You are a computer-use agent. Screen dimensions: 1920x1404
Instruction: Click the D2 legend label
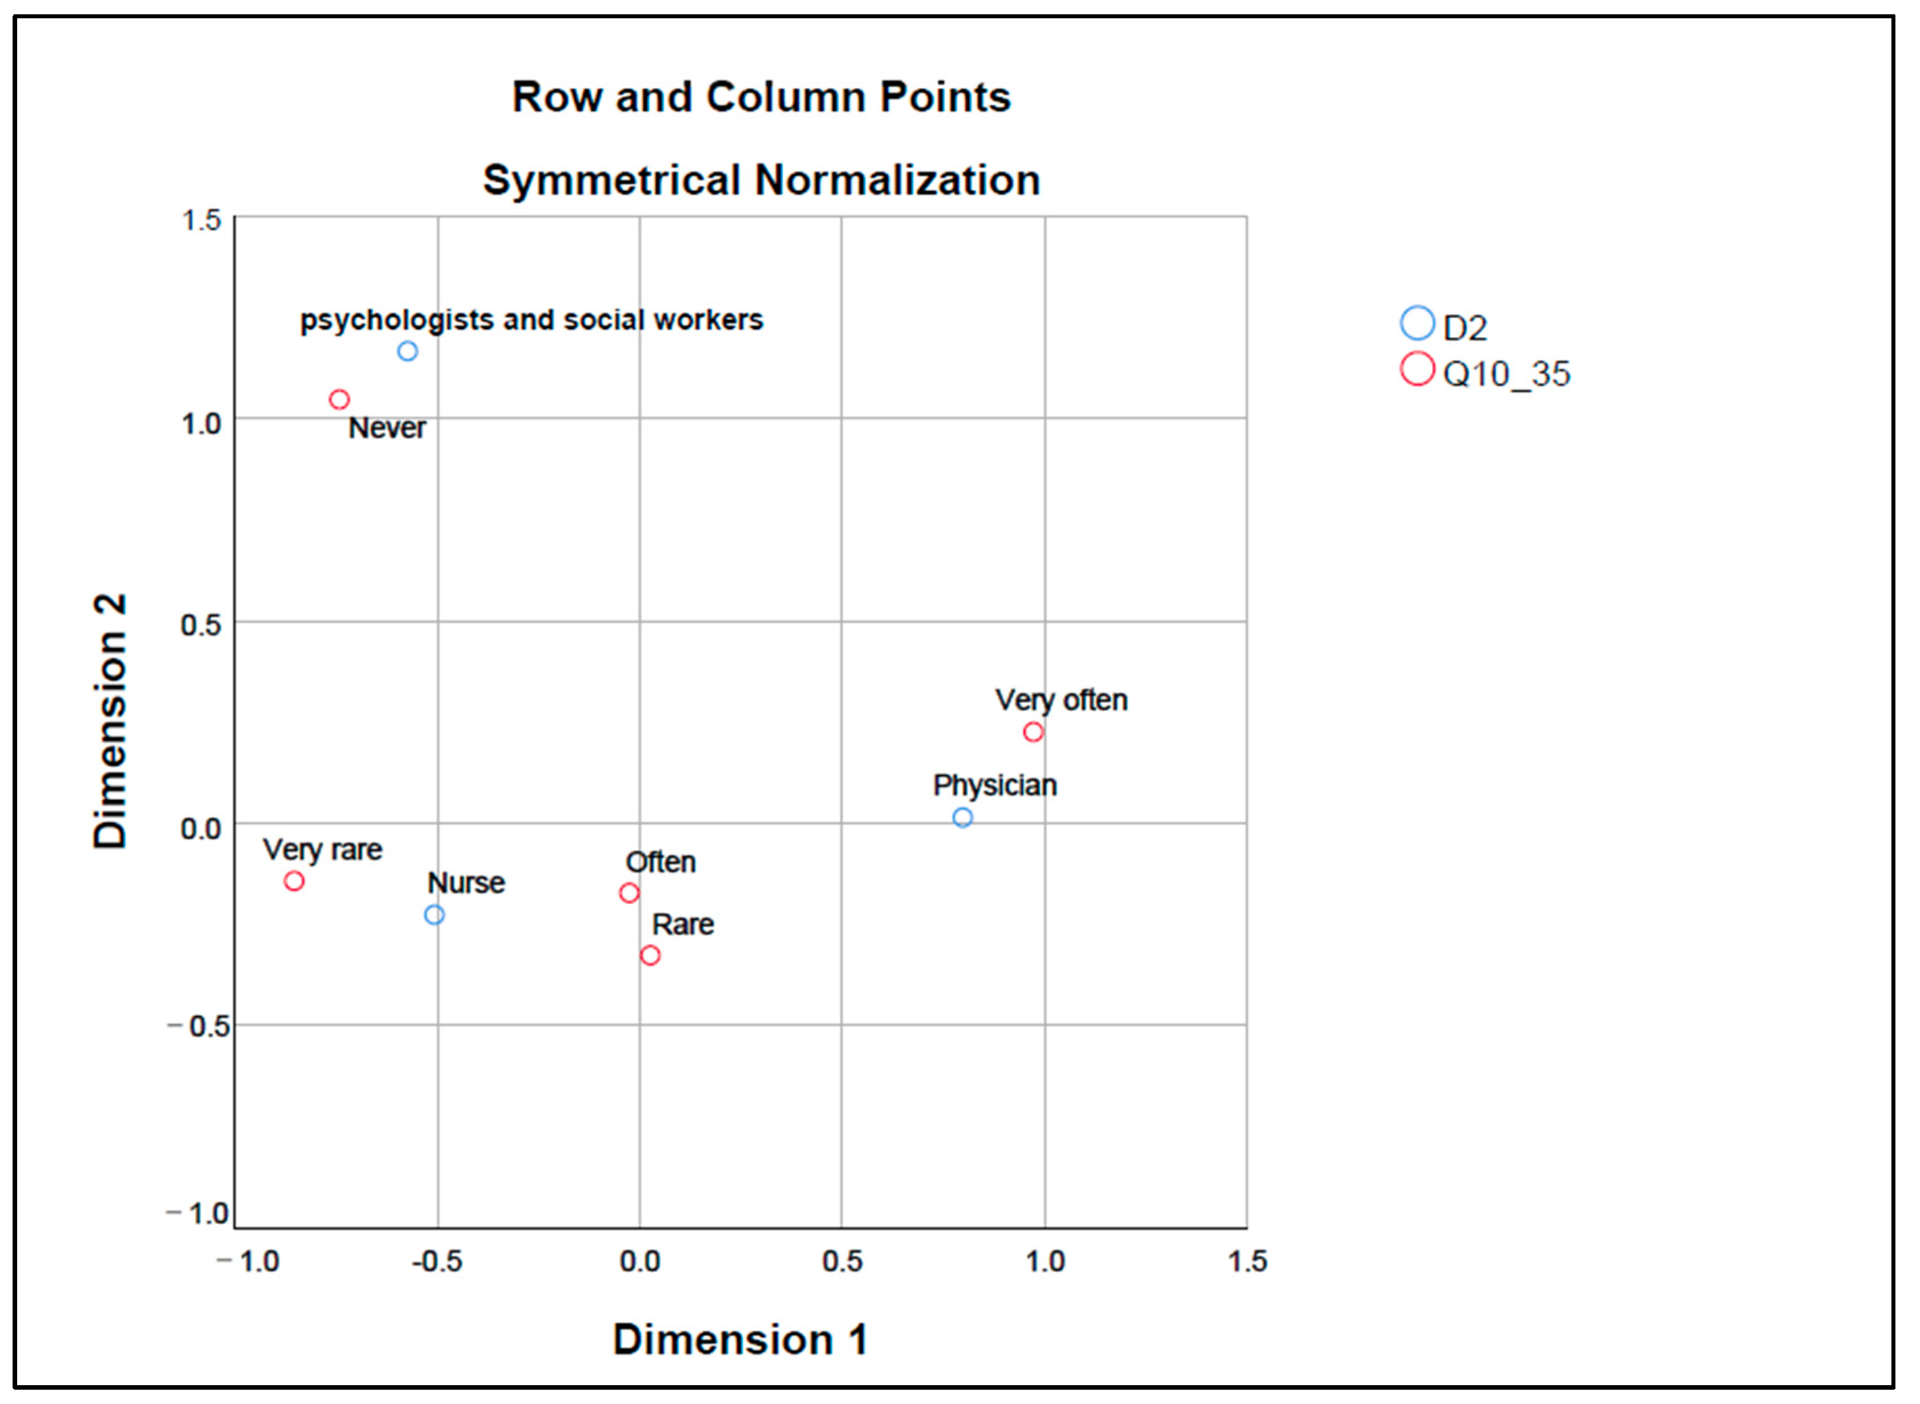coord(1465,328)
